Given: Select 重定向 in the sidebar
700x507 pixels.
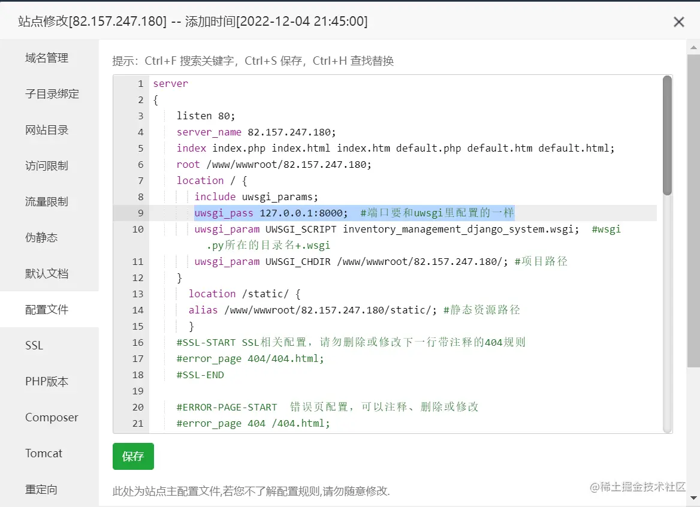Looking at the screenshot, I should [41, 489].
